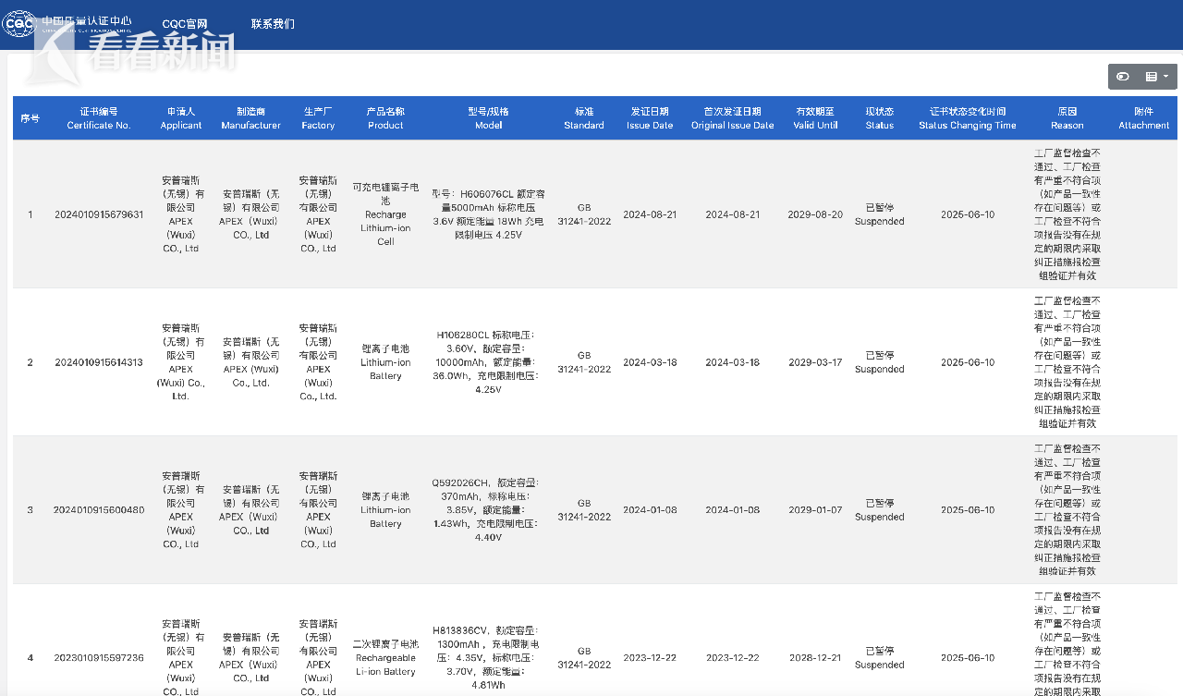Click the Q592026CH model specification cell
Image resolution: width=1183 pixels, height=696 pixels.
(489, 510)
